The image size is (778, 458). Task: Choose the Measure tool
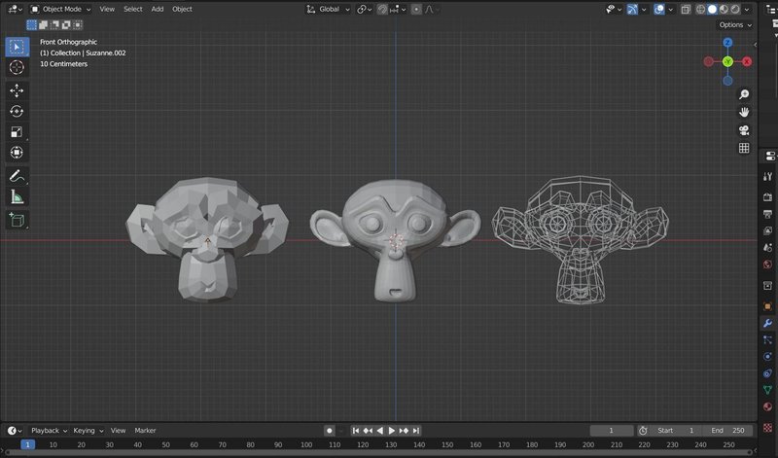(x=17, y=196)
